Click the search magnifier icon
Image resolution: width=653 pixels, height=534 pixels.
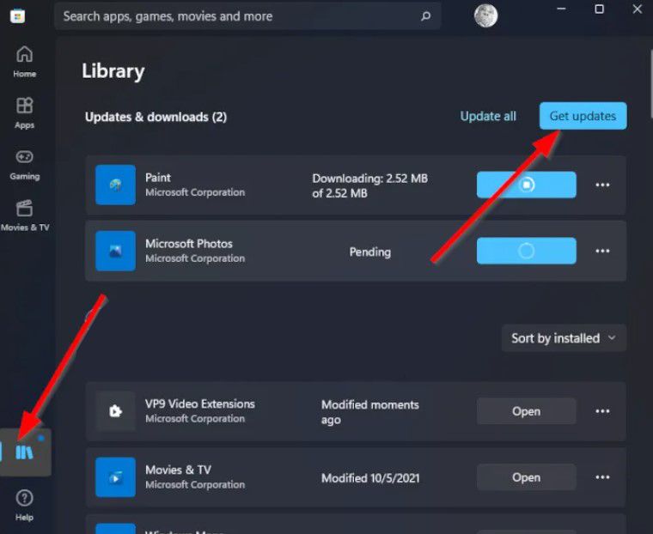tap(425, 16)
